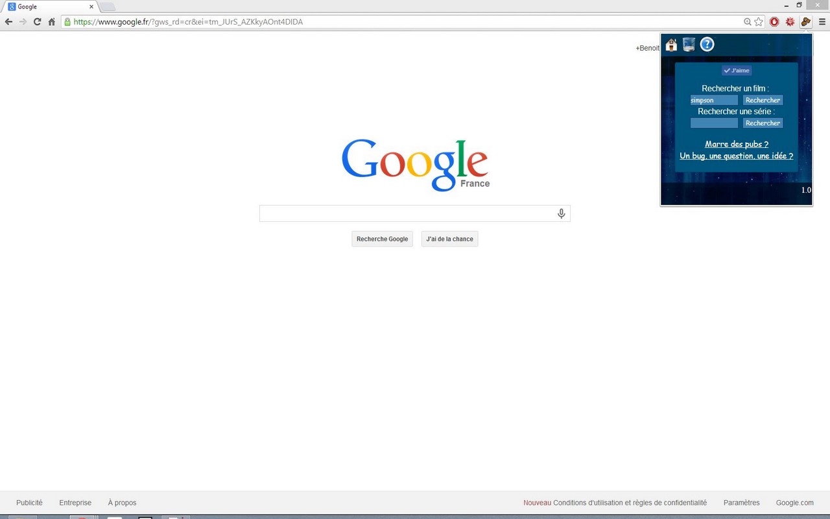Click the browser forward arrow

23,21
